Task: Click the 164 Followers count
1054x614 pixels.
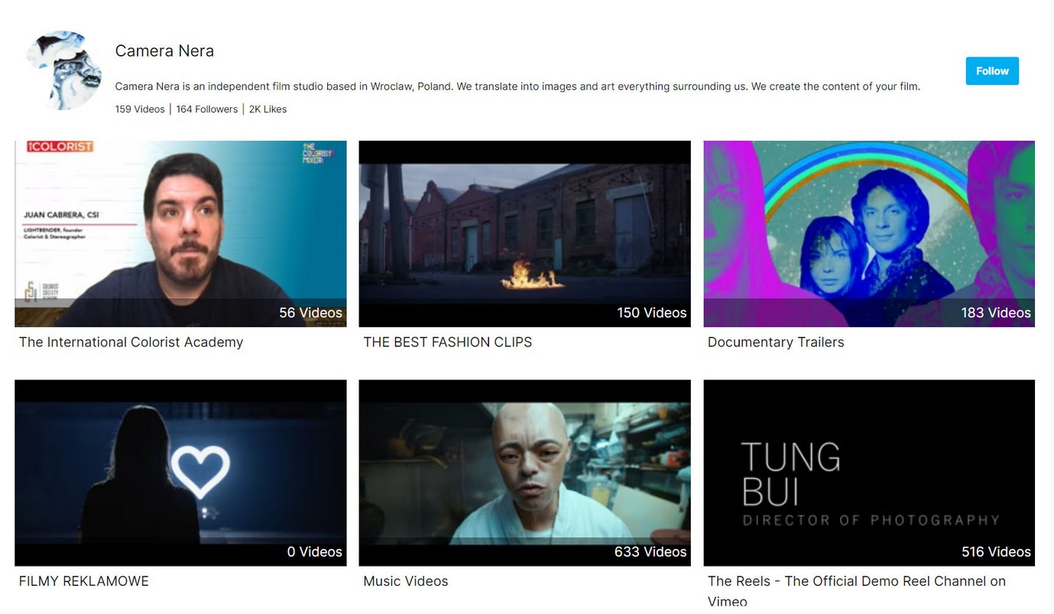Action: (206, 109)
